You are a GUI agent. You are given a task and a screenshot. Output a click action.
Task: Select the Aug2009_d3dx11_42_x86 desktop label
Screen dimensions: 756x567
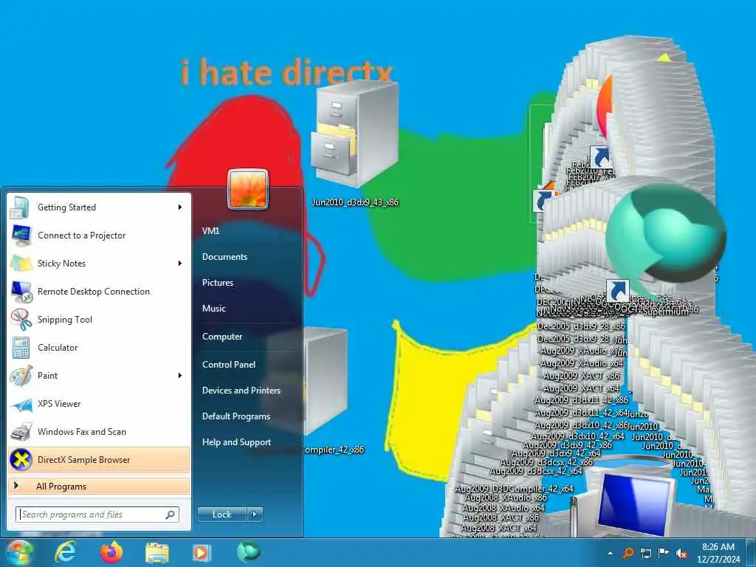582,399
